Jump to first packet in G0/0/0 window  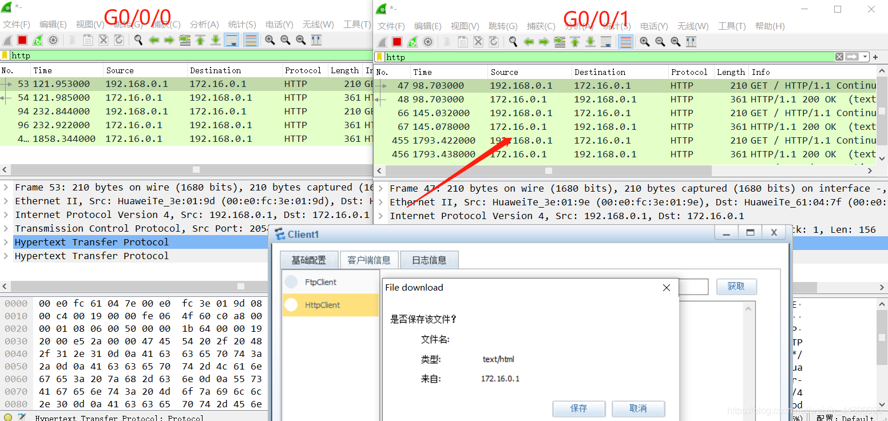200,40
